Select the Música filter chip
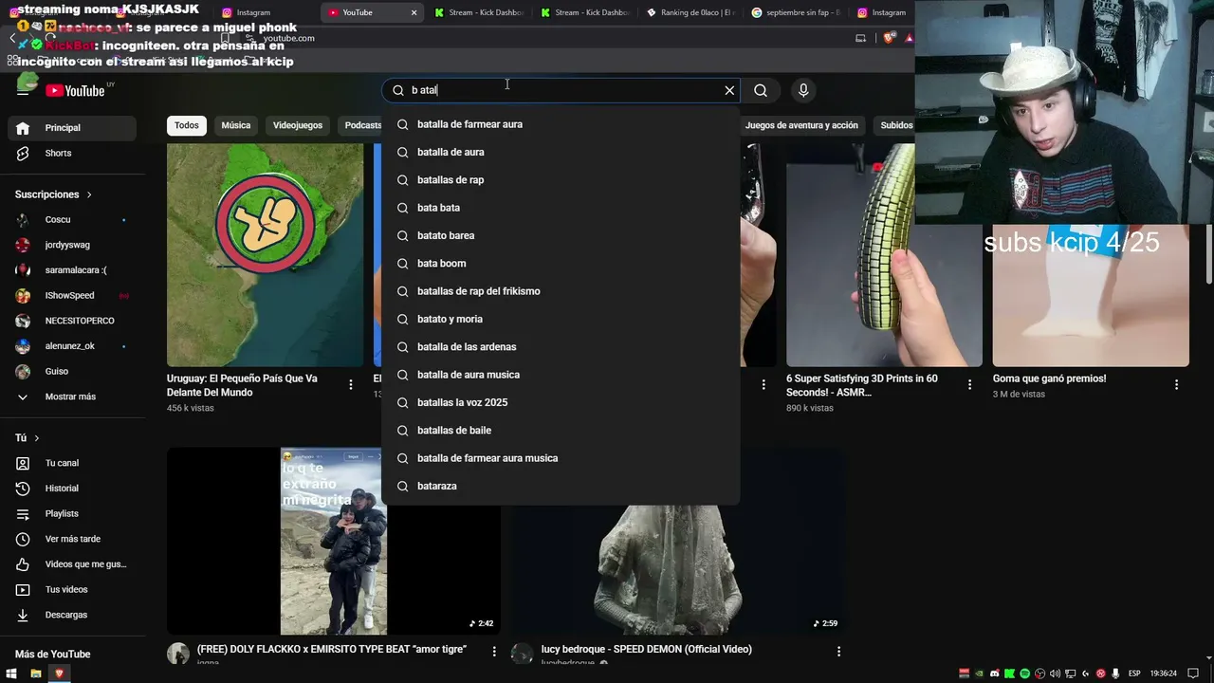This screenshot has height=683, width=1214. tap(236, 125)
